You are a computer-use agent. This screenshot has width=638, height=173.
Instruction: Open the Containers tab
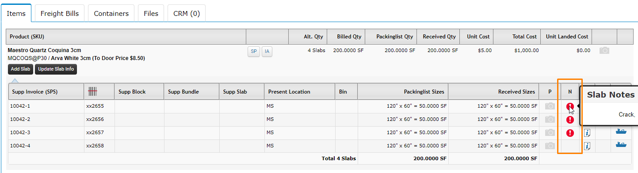(111, 13)
